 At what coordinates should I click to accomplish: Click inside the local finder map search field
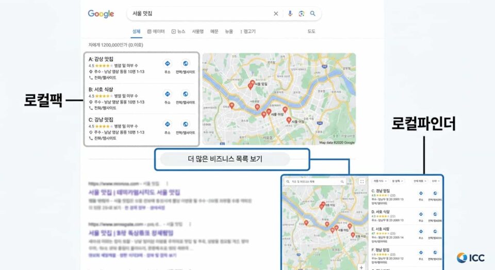315,182
